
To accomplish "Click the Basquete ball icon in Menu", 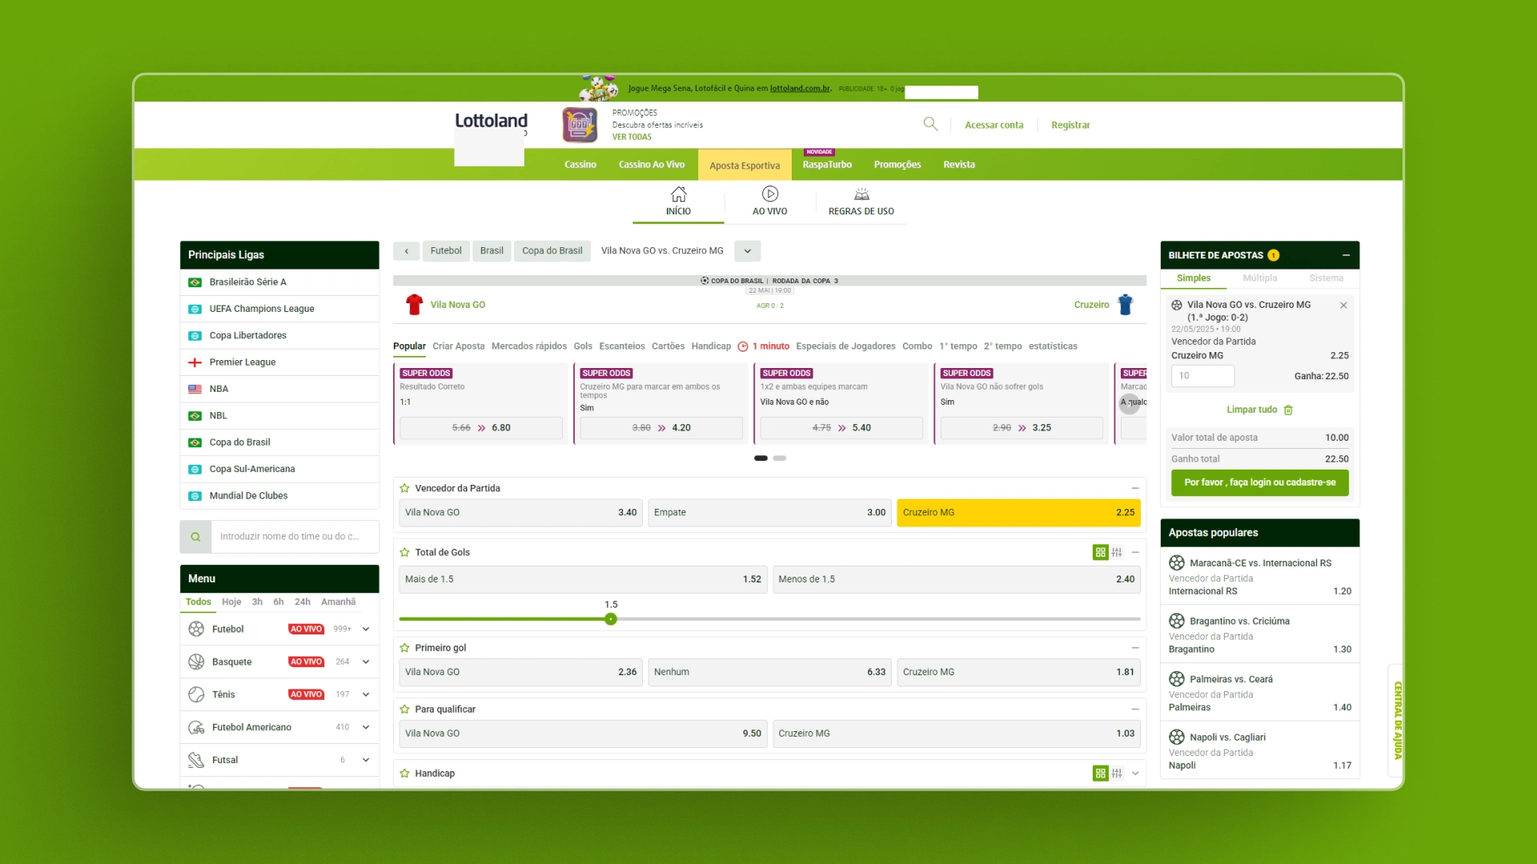I will click(196, 662).
